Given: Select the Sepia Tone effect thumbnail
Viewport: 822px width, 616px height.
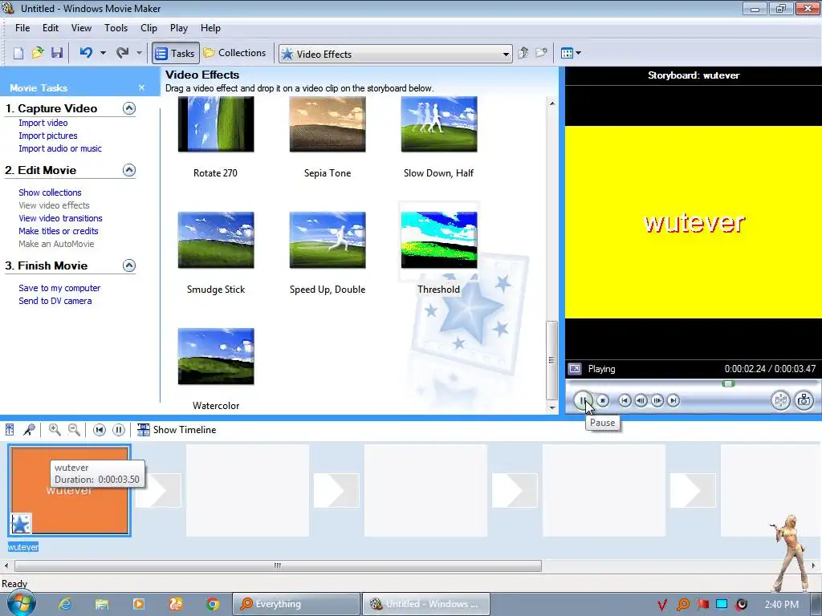Looking at the screenshot, I should 328,124.
